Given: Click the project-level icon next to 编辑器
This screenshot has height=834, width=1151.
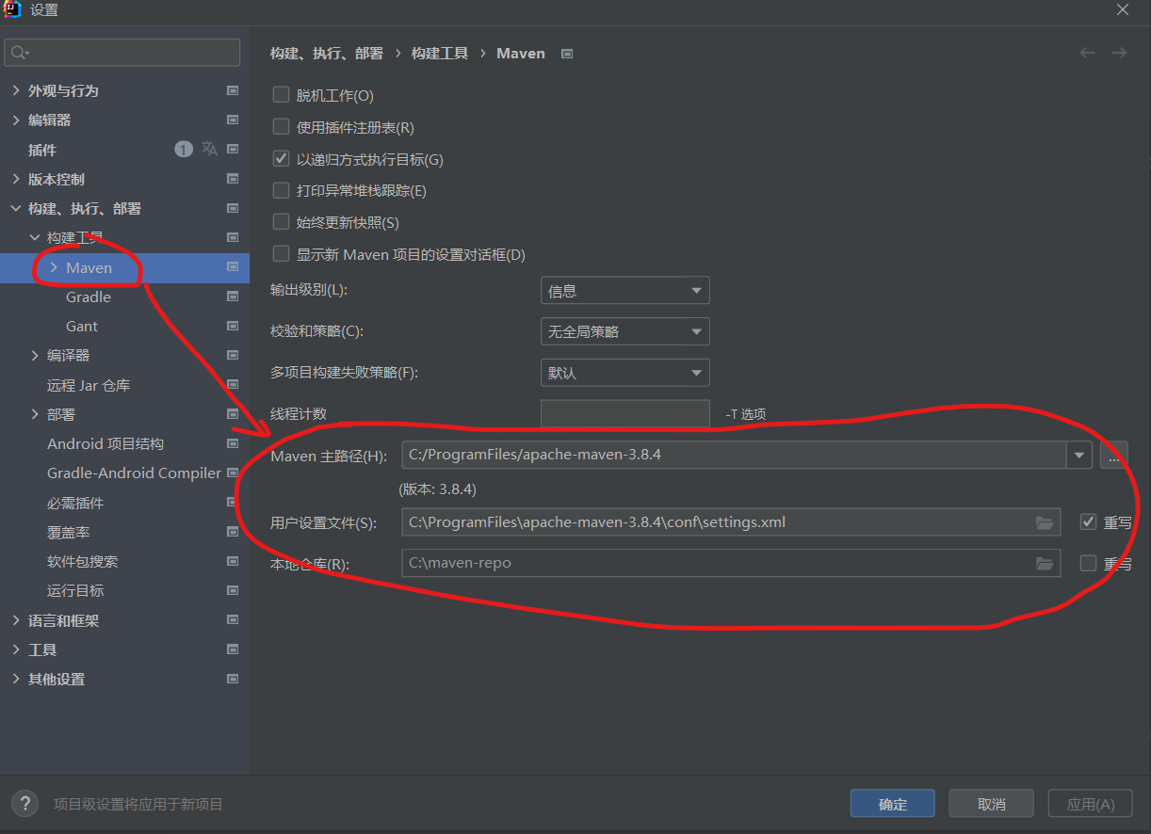Looking at the screenshot, I should (233, 120).
